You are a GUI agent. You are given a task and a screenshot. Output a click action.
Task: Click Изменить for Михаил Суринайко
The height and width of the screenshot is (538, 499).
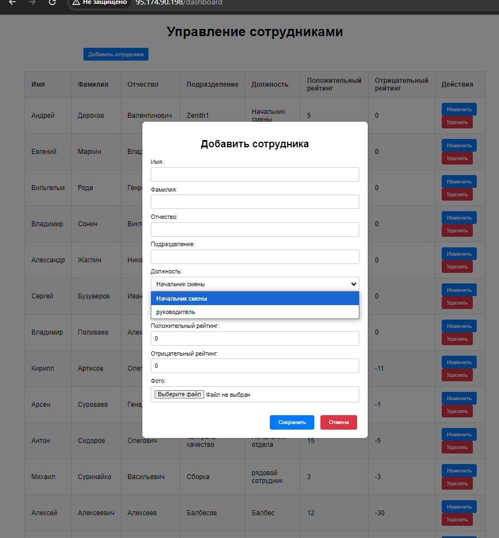[458, 470]
